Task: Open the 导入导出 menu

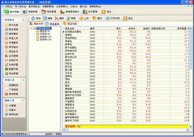Action: pyautogui.click(x=21, y=6)
